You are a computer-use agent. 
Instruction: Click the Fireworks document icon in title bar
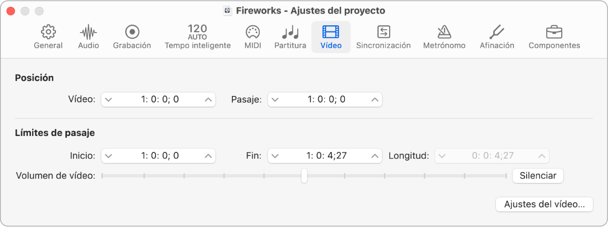(227, 10)
